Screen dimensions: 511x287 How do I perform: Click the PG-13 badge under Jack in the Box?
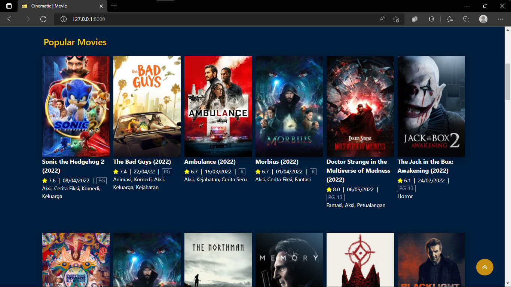407,188
